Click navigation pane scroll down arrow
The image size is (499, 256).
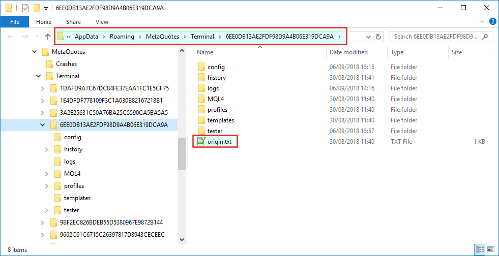coord(182,239)
